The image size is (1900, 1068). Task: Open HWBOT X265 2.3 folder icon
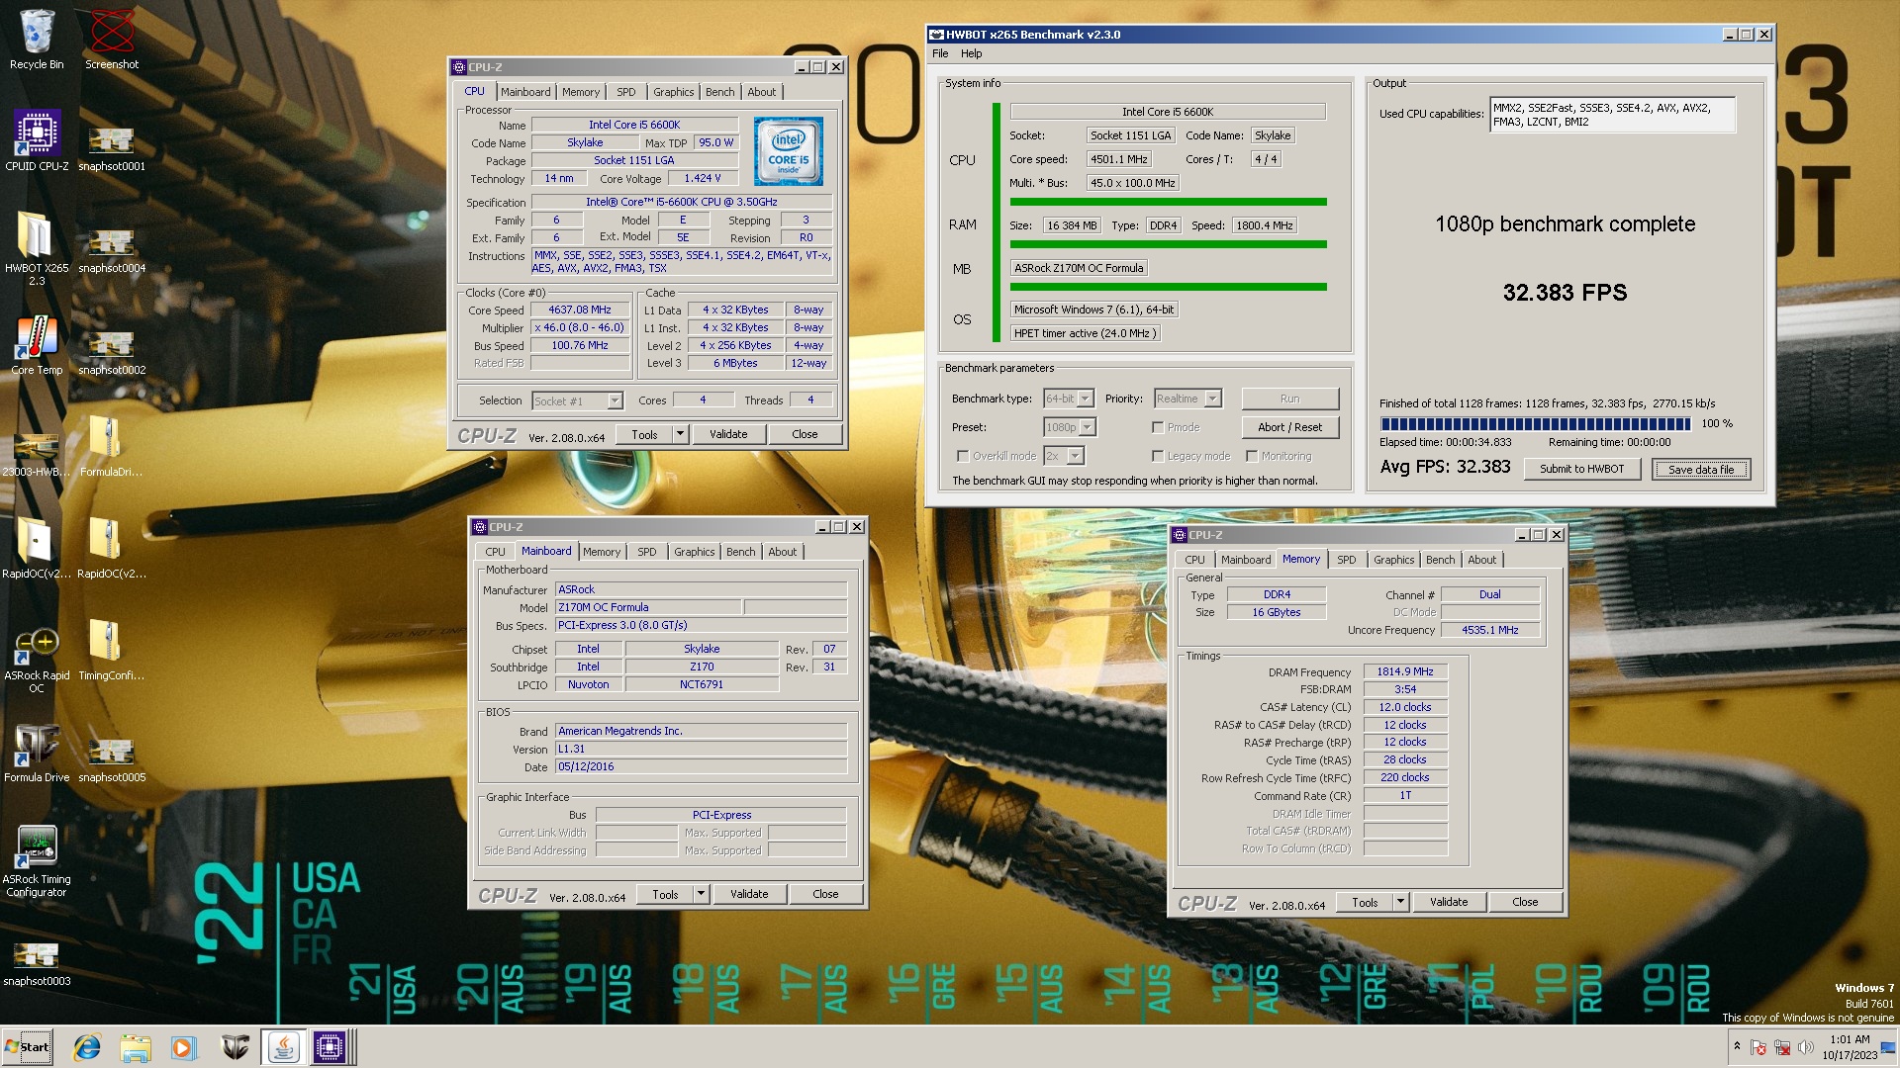[x=37, y=247]
